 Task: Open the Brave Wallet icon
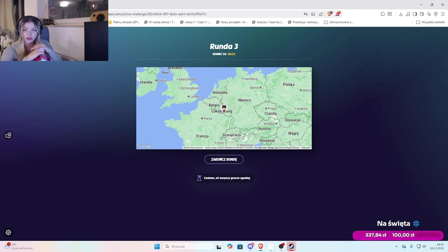[x=422, y=14]
